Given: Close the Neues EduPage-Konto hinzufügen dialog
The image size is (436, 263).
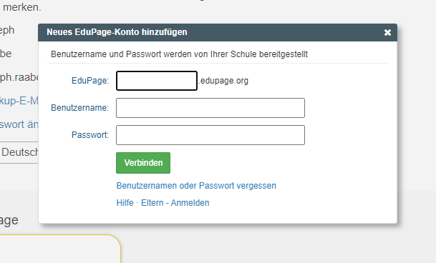Looking at the screenshot, I should (x=387, y=32).
